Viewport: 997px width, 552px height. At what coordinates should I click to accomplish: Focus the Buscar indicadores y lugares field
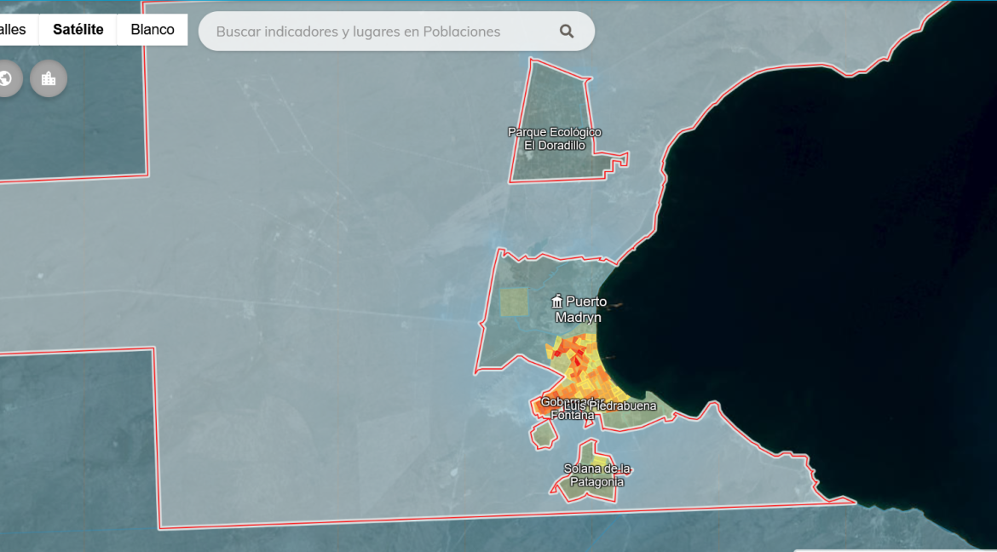pyautogui.click(x=375, y=32)
